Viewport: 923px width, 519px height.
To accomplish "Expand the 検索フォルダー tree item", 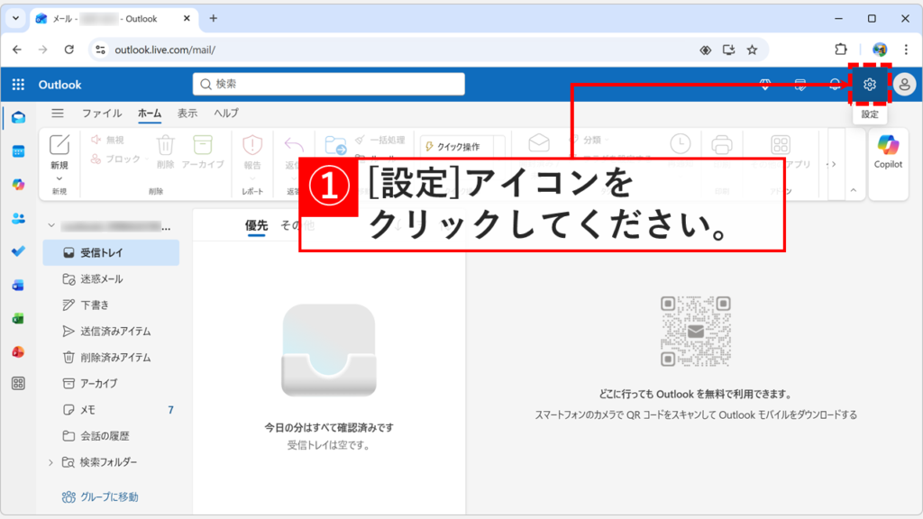I will coord(51,460).
